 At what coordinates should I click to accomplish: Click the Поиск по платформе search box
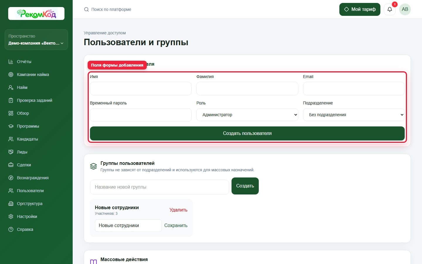point(111,9)
